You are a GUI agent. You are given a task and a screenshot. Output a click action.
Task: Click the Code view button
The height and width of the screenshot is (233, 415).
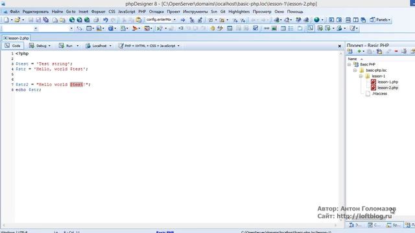tap(13, 46)
